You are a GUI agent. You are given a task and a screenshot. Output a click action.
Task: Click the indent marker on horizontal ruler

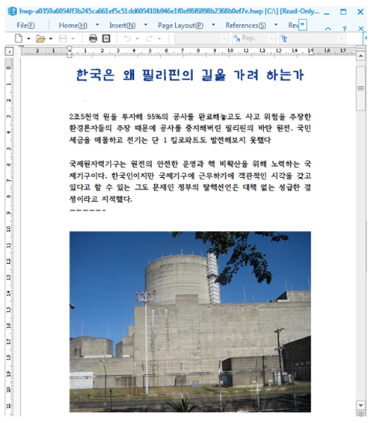(70, 52)
